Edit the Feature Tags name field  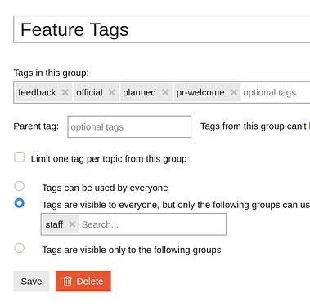162,29
